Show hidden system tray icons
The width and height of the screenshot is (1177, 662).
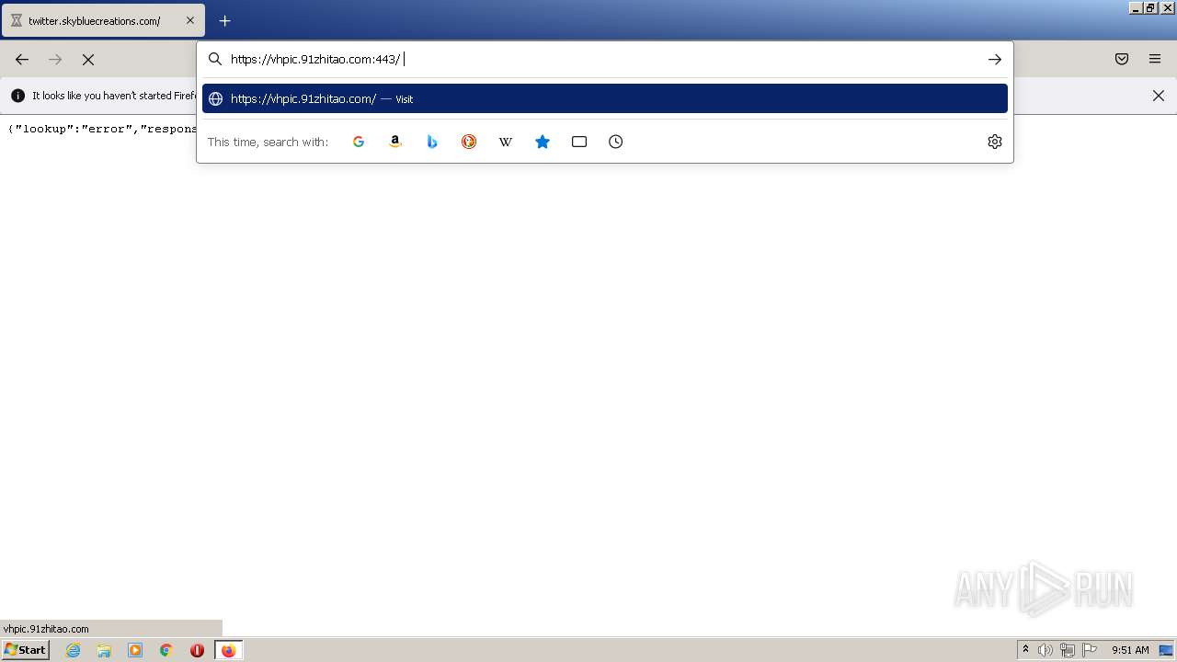pos(1025,650)
